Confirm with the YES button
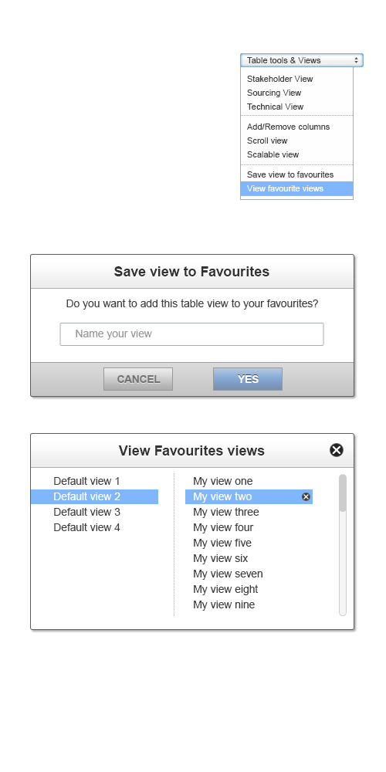Image resolution: width=386 pixels, height=772 pixels. (x=248, y=379)
